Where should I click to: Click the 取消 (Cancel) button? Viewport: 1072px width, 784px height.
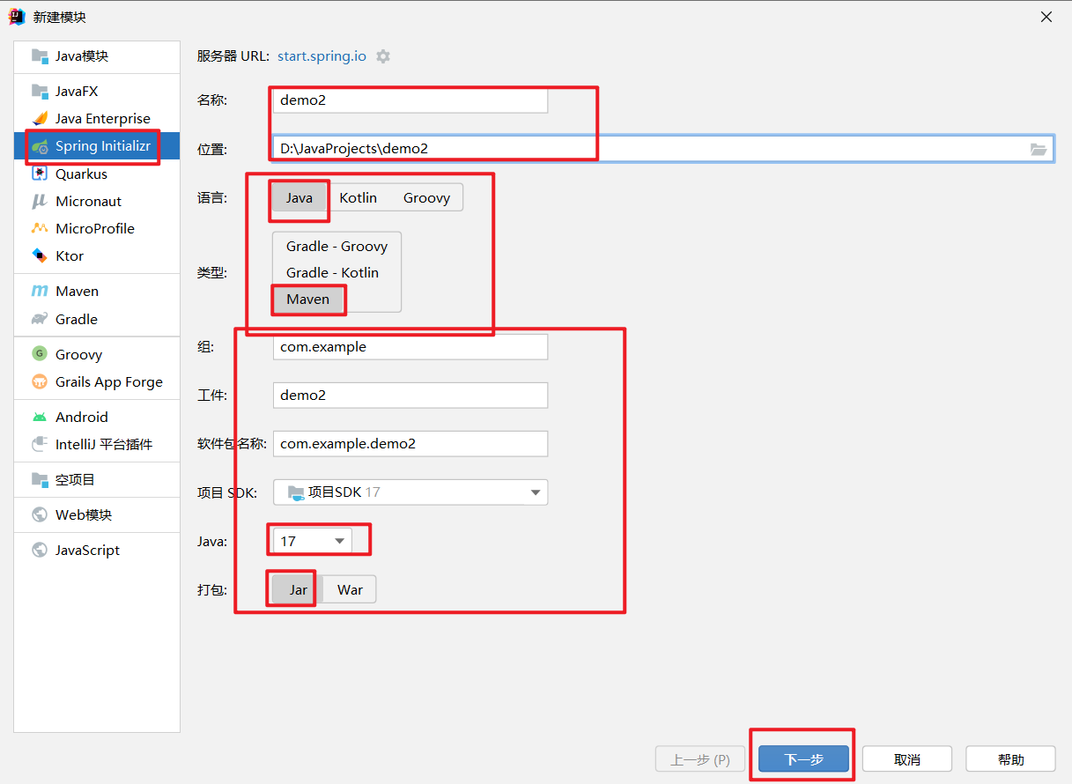[906, 759]
